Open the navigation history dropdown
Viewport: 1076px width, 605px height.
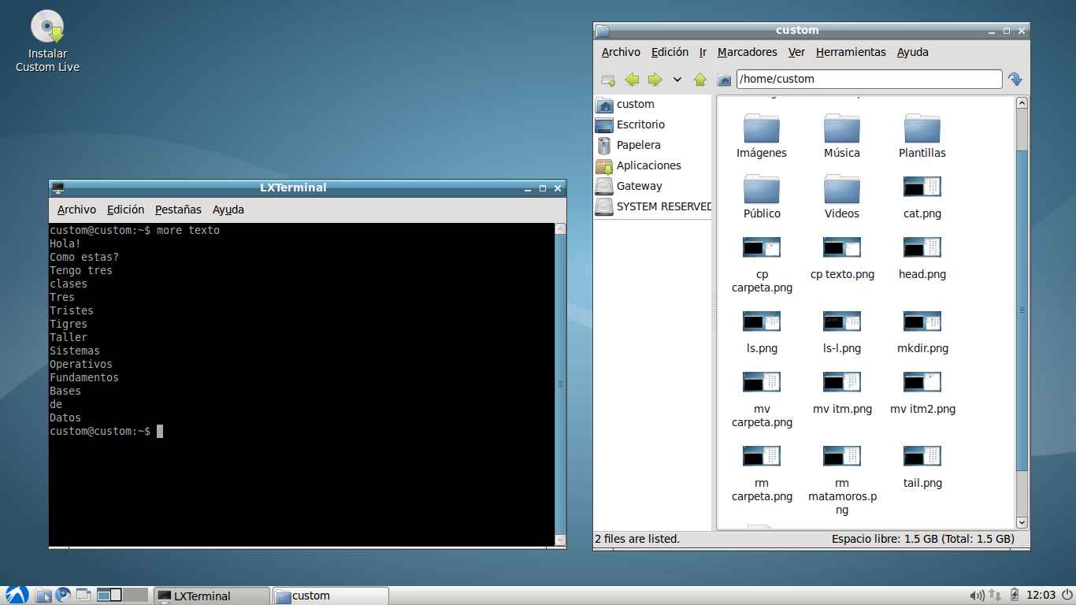point(676,79)
